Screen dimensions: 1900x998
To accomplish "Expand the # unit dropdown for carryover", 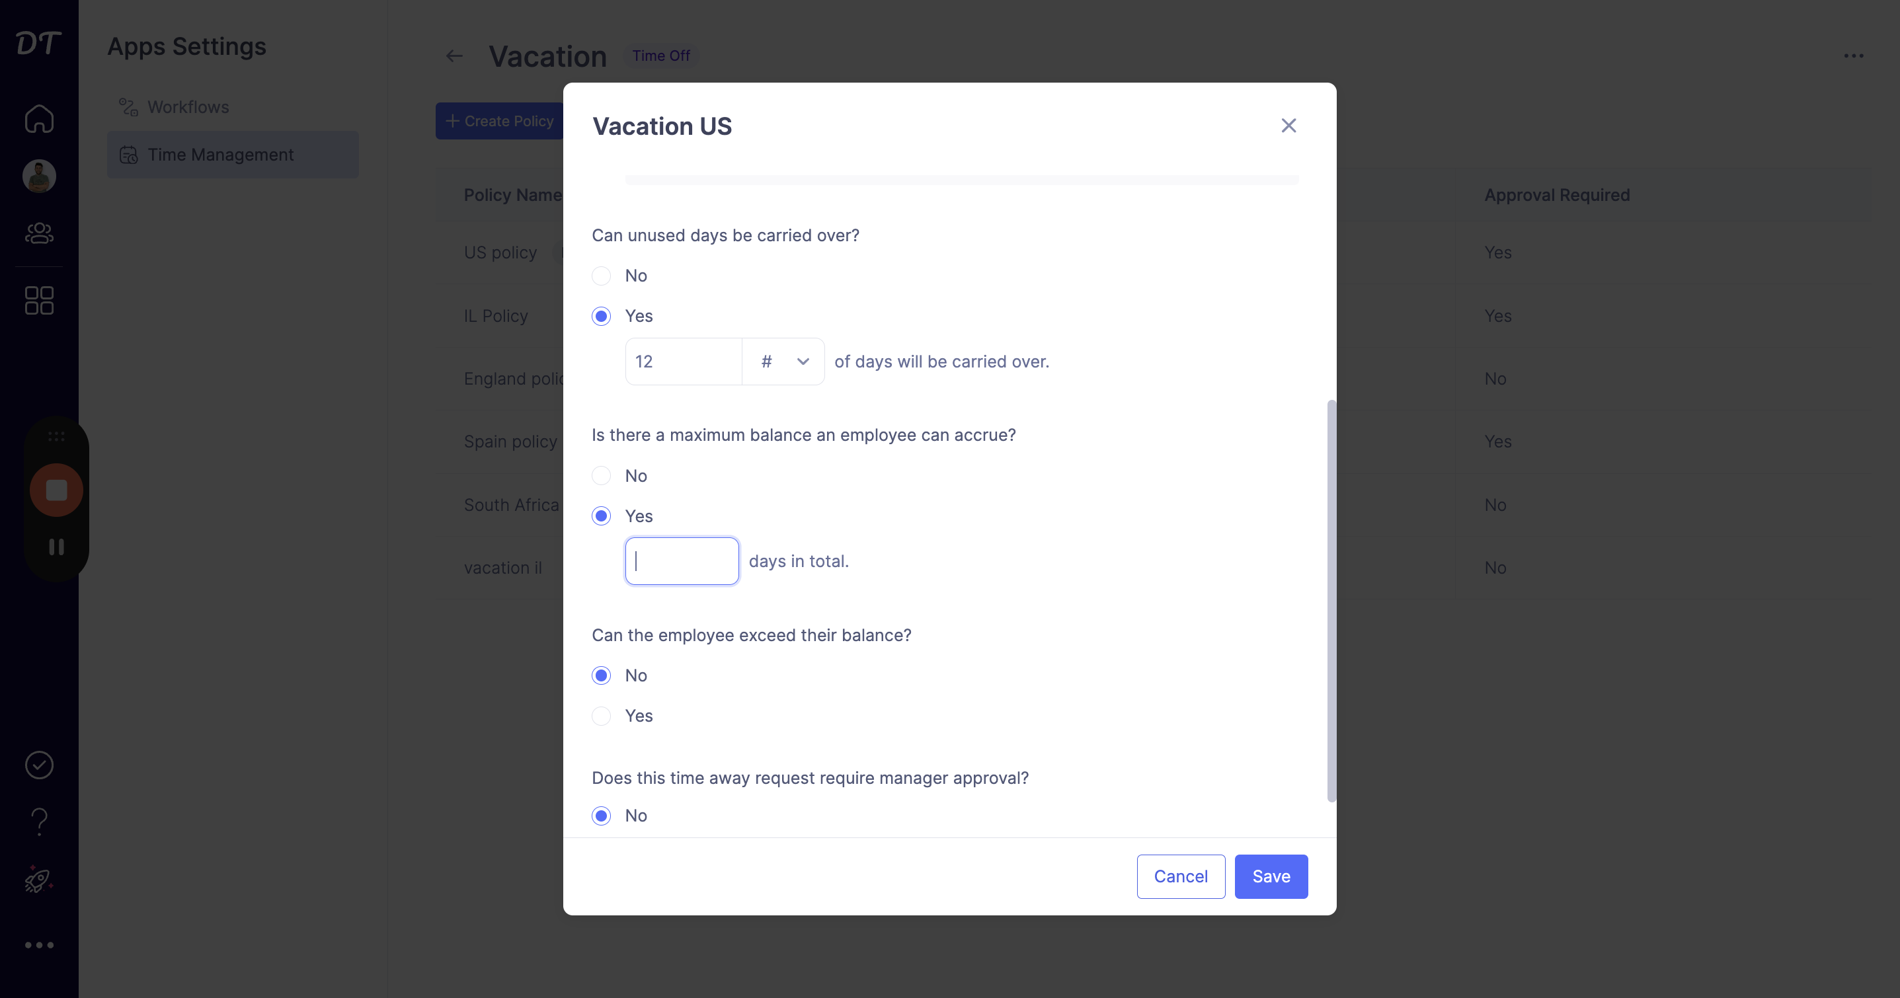I will 783,362.
